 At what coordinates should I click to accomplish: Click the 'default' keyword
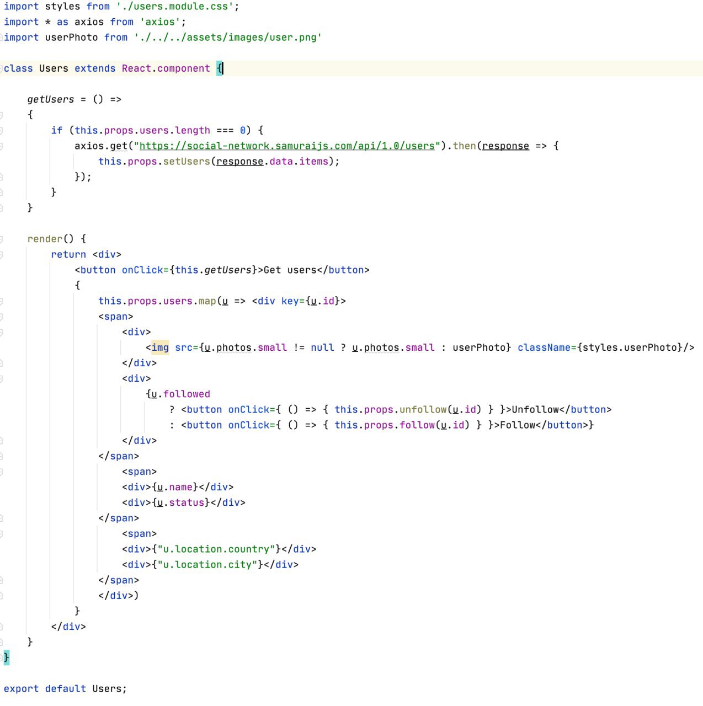tap(66, 688)
